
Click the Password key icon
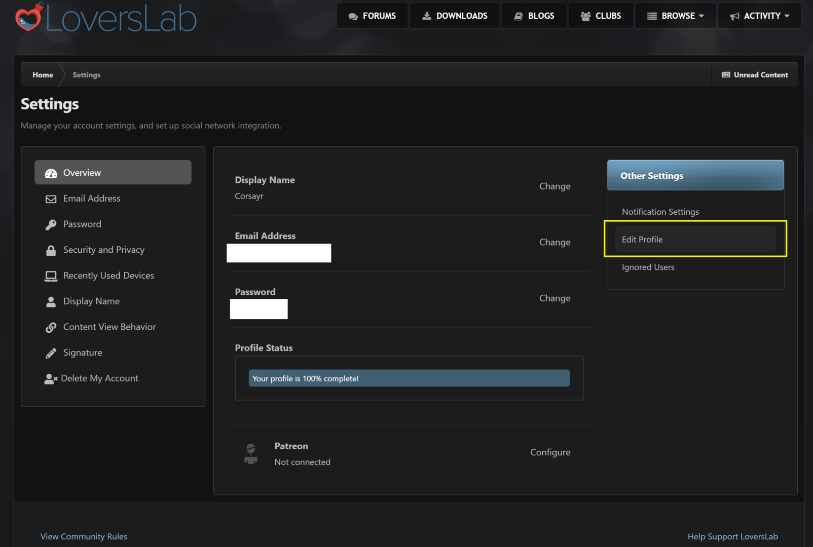[51, 224]
